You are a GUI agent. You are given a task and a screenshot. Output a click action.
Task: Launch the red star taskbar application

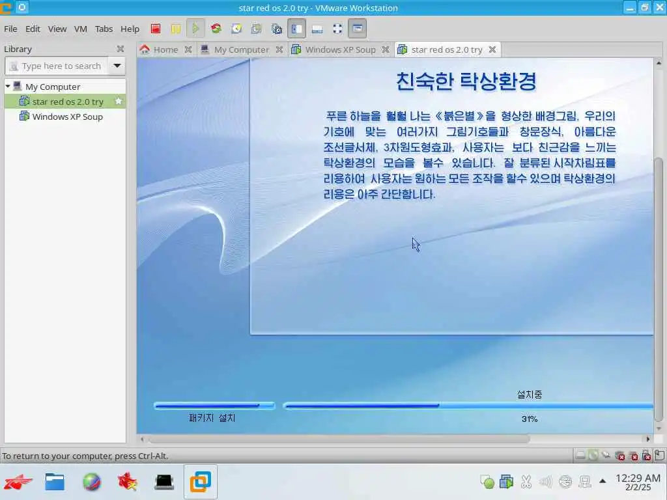(128, 482)
